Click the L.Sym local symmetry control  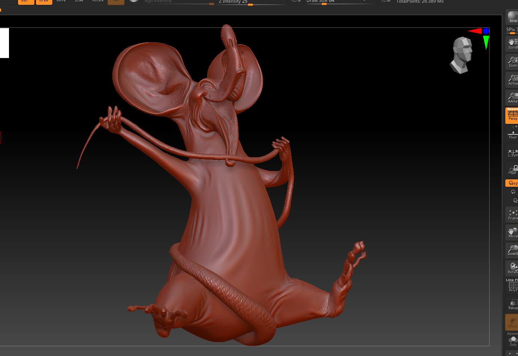click(512, 152)
